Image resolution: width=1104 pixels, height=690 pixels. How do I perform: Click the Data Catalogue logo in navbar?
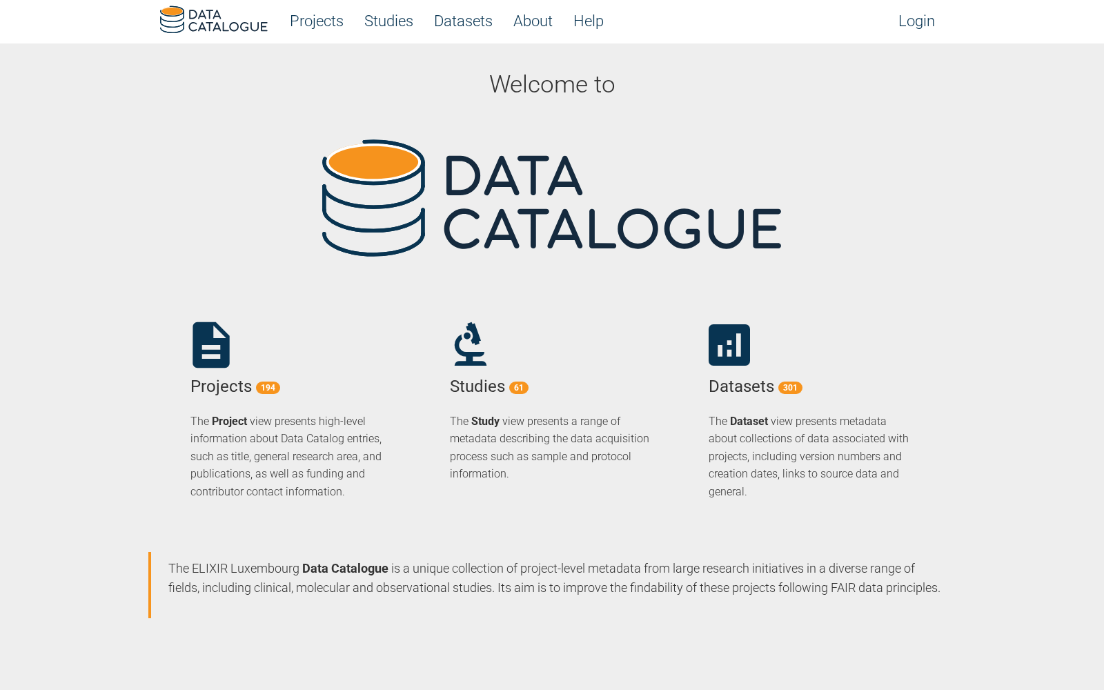[x=214, y=20]
